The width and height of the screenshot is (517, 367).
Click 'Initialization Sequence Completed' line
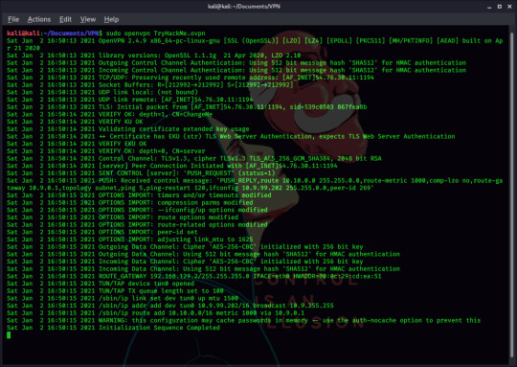(113, 328)
